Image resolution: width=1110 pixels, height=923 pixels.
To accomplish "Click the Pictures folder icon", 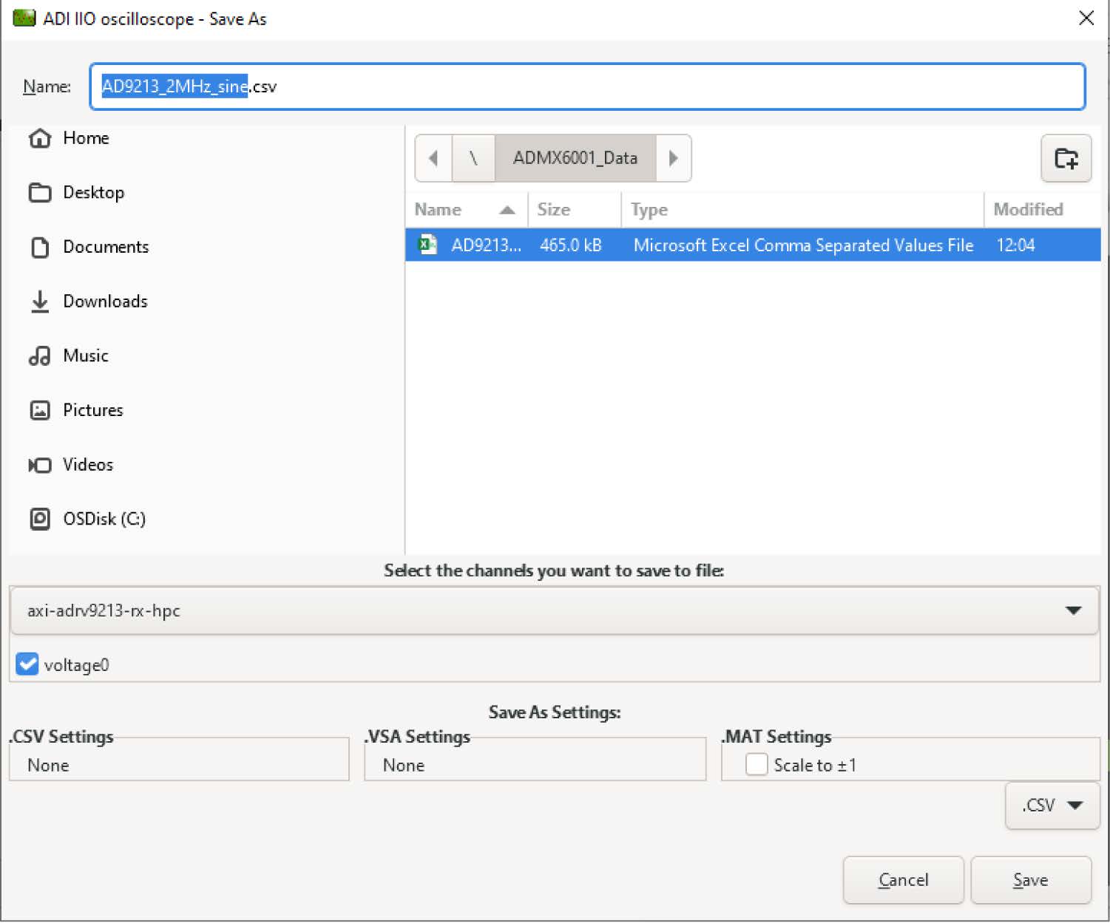I will (x=40, y=410).
